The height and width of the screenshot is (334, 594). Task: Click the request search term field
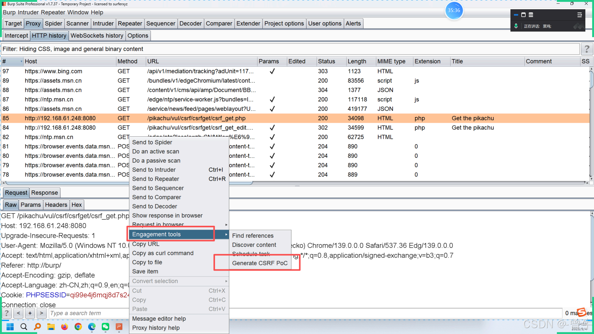point(89,313)
